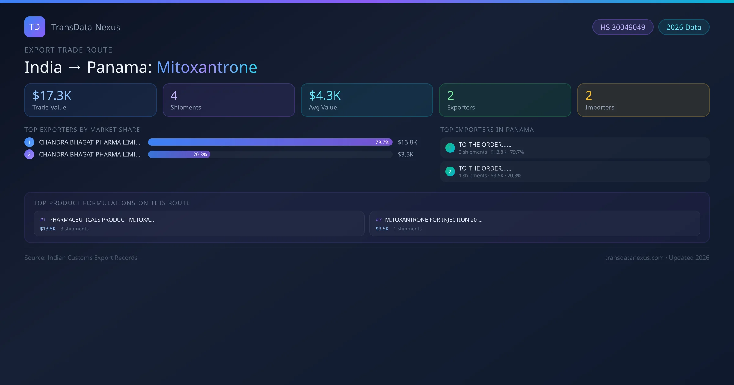The height and width of the screenshot is (385, 734).
Task: Click the Mitoxantrone title text
Action: pyautogui.click(x=207, y=67)
